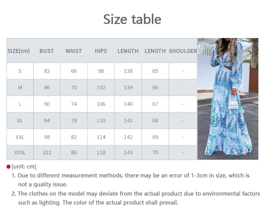265x214 pixels.
Task: Click the red bullet dot beside unit label
Action: click(9, 167)
